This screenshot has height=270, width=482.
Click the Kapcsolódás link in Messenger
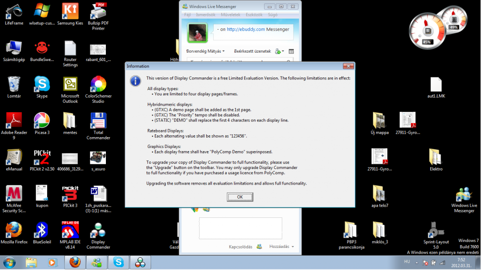coord(241,247)
